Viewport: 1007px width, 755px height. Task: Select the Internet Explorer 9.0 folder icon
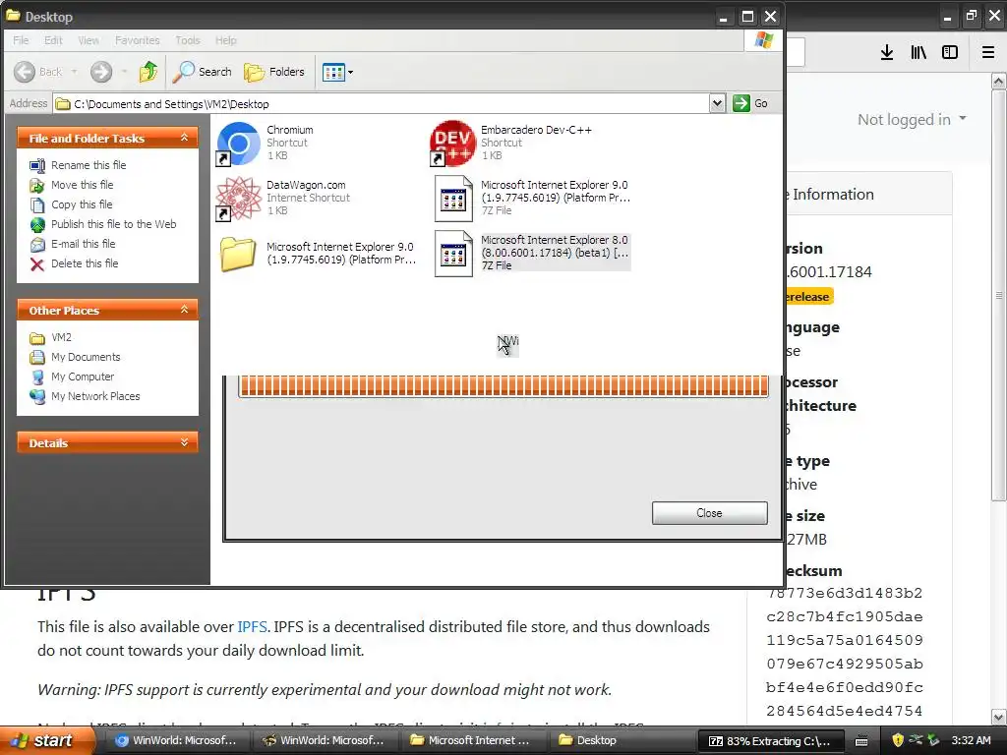(x=238, y=254)
